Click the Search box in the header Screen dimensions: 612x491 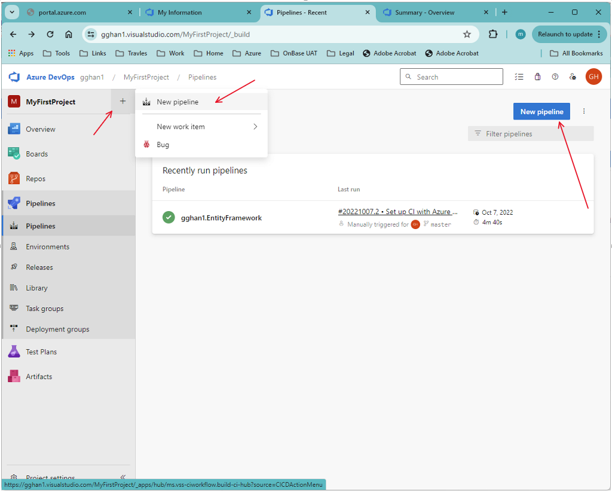point(451,77)
